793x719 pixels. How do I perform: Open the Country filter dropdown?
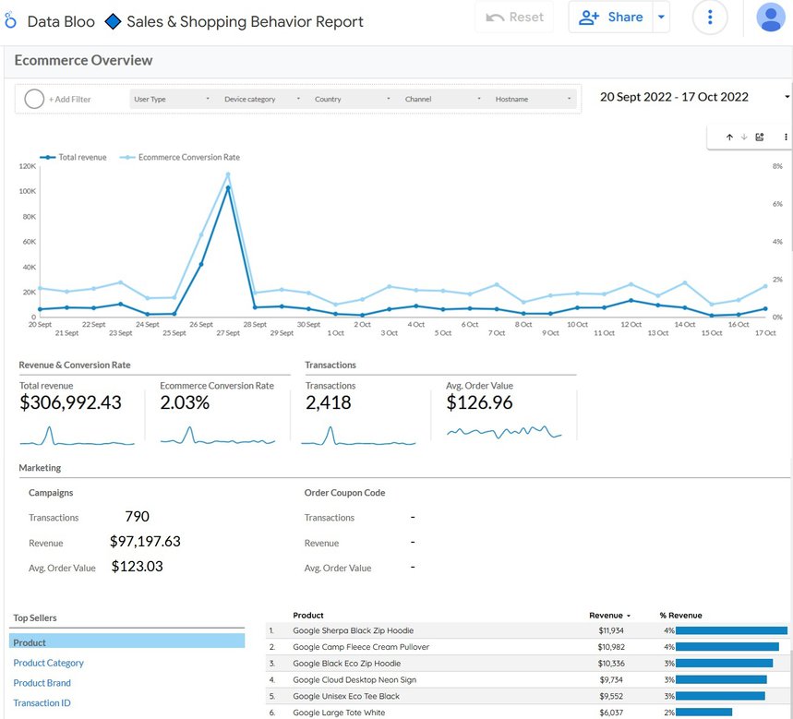coord(353,99)
